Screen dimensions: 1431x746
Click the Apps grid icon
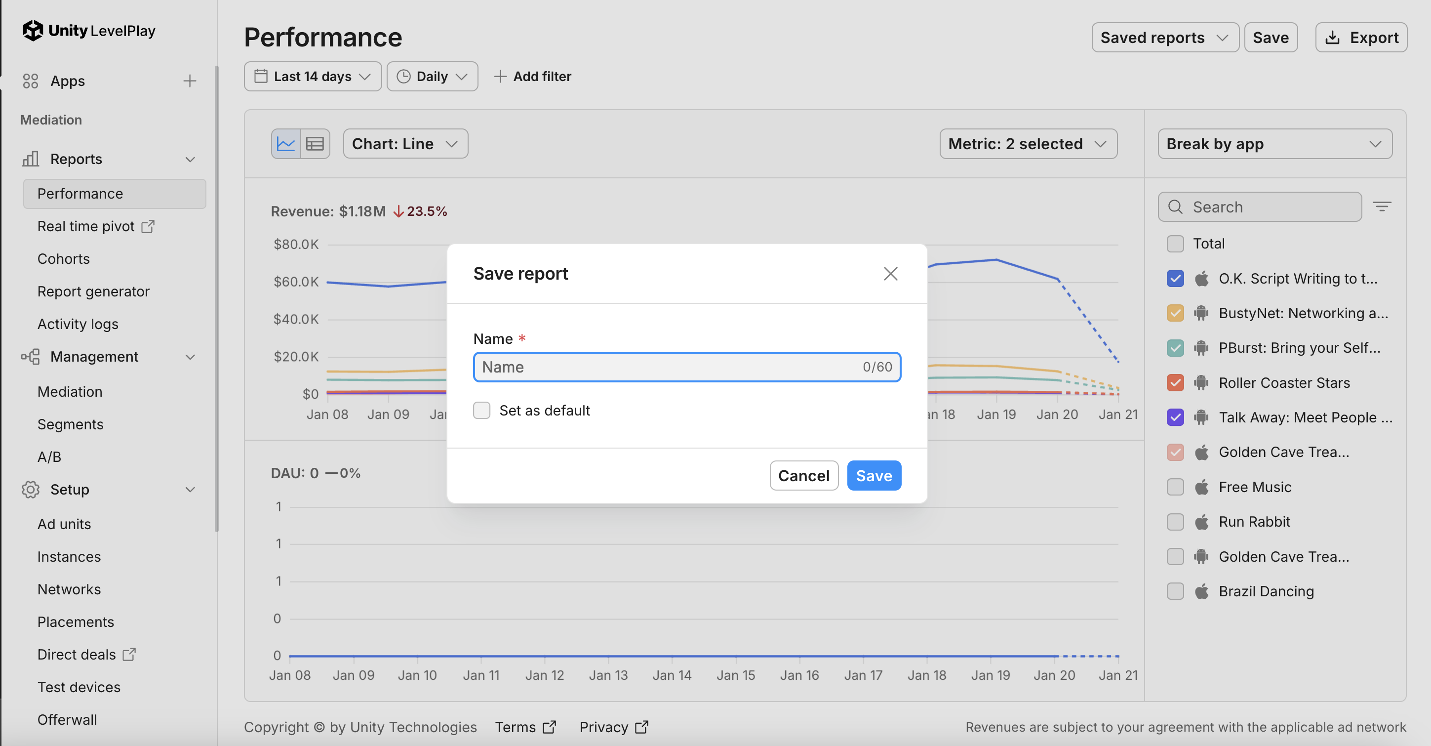31,81
